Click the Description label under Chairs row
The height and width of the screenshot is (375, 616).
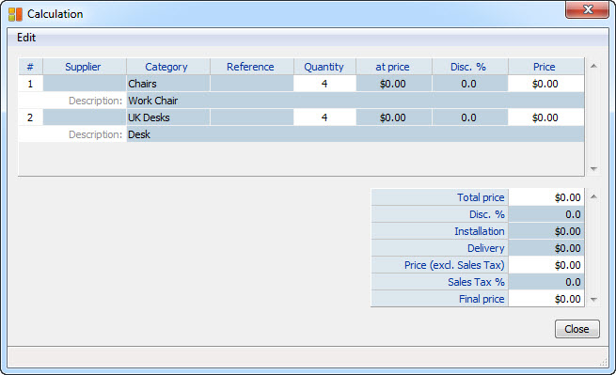pyautogui.click(x=96, y=101)
